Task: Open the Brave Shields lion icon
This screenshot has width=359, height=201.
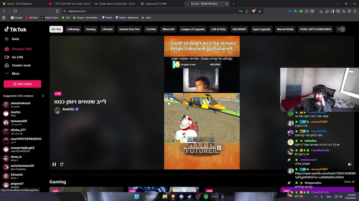Action: [x=254, y=11]
